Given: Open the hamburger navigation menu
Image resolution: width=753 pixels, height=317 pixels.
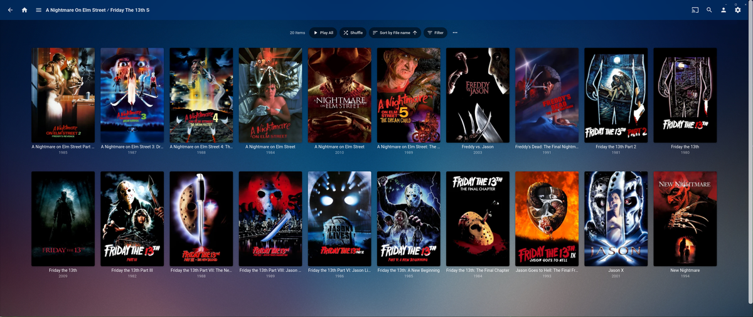Looking at the screenshot, I should tap(39, 10).
